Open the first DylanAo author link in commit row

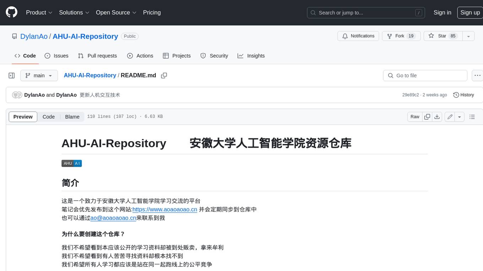pyautogui.click(x=34, y=95)
